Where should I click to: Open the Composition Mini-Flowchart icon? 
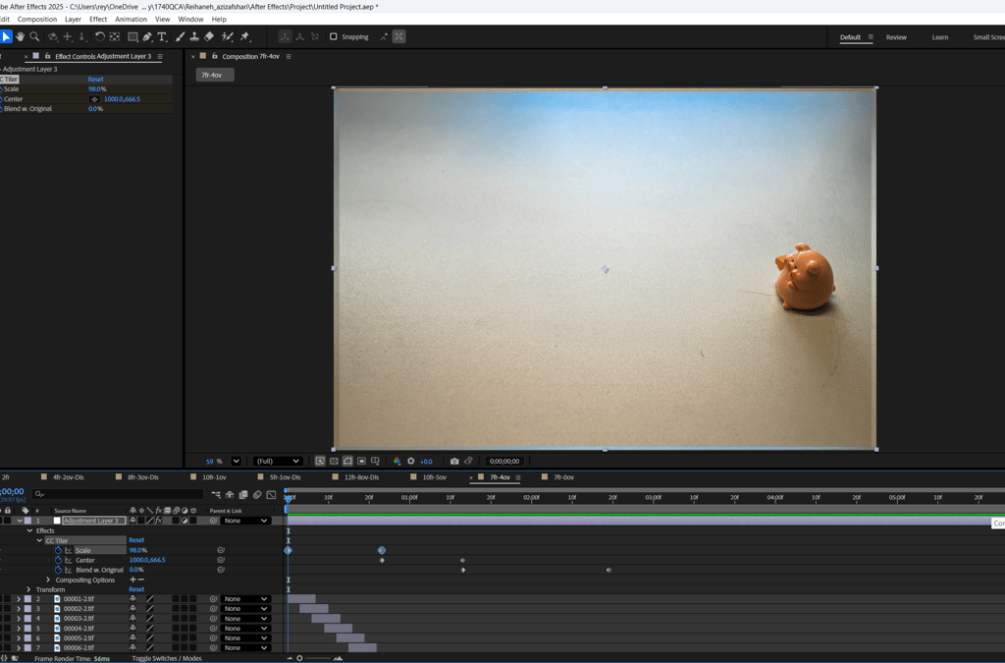tap(216, 494)
